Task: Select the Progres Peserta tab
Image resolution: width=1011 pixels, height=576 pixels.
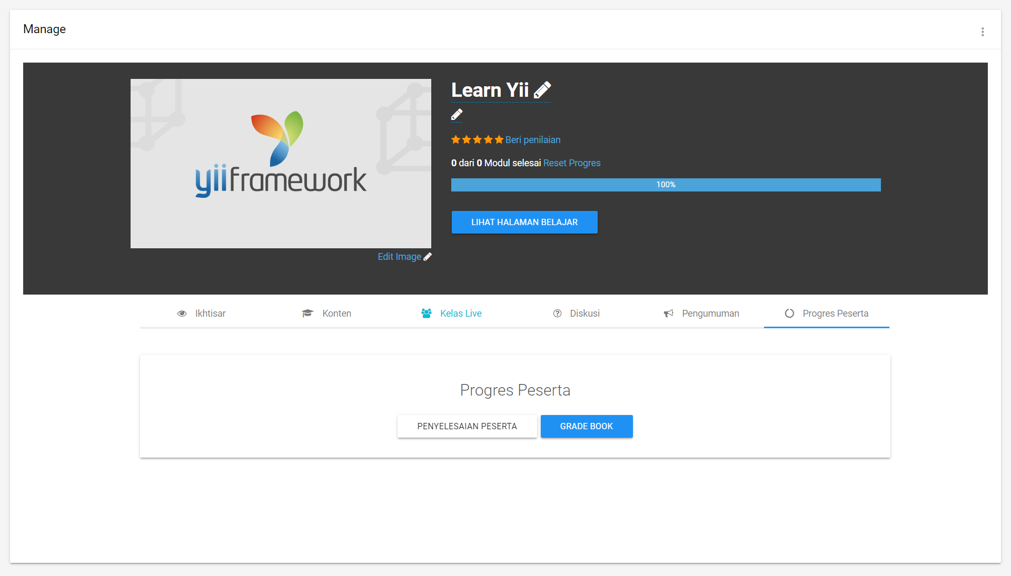Action: [827, 314]
